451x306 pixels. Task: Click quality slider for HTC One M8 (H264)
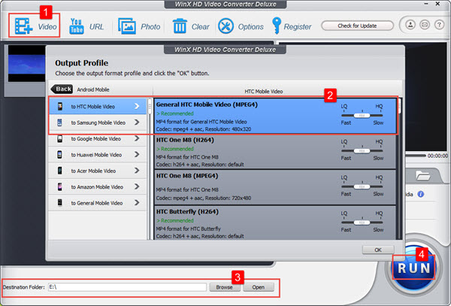point(362,150)
